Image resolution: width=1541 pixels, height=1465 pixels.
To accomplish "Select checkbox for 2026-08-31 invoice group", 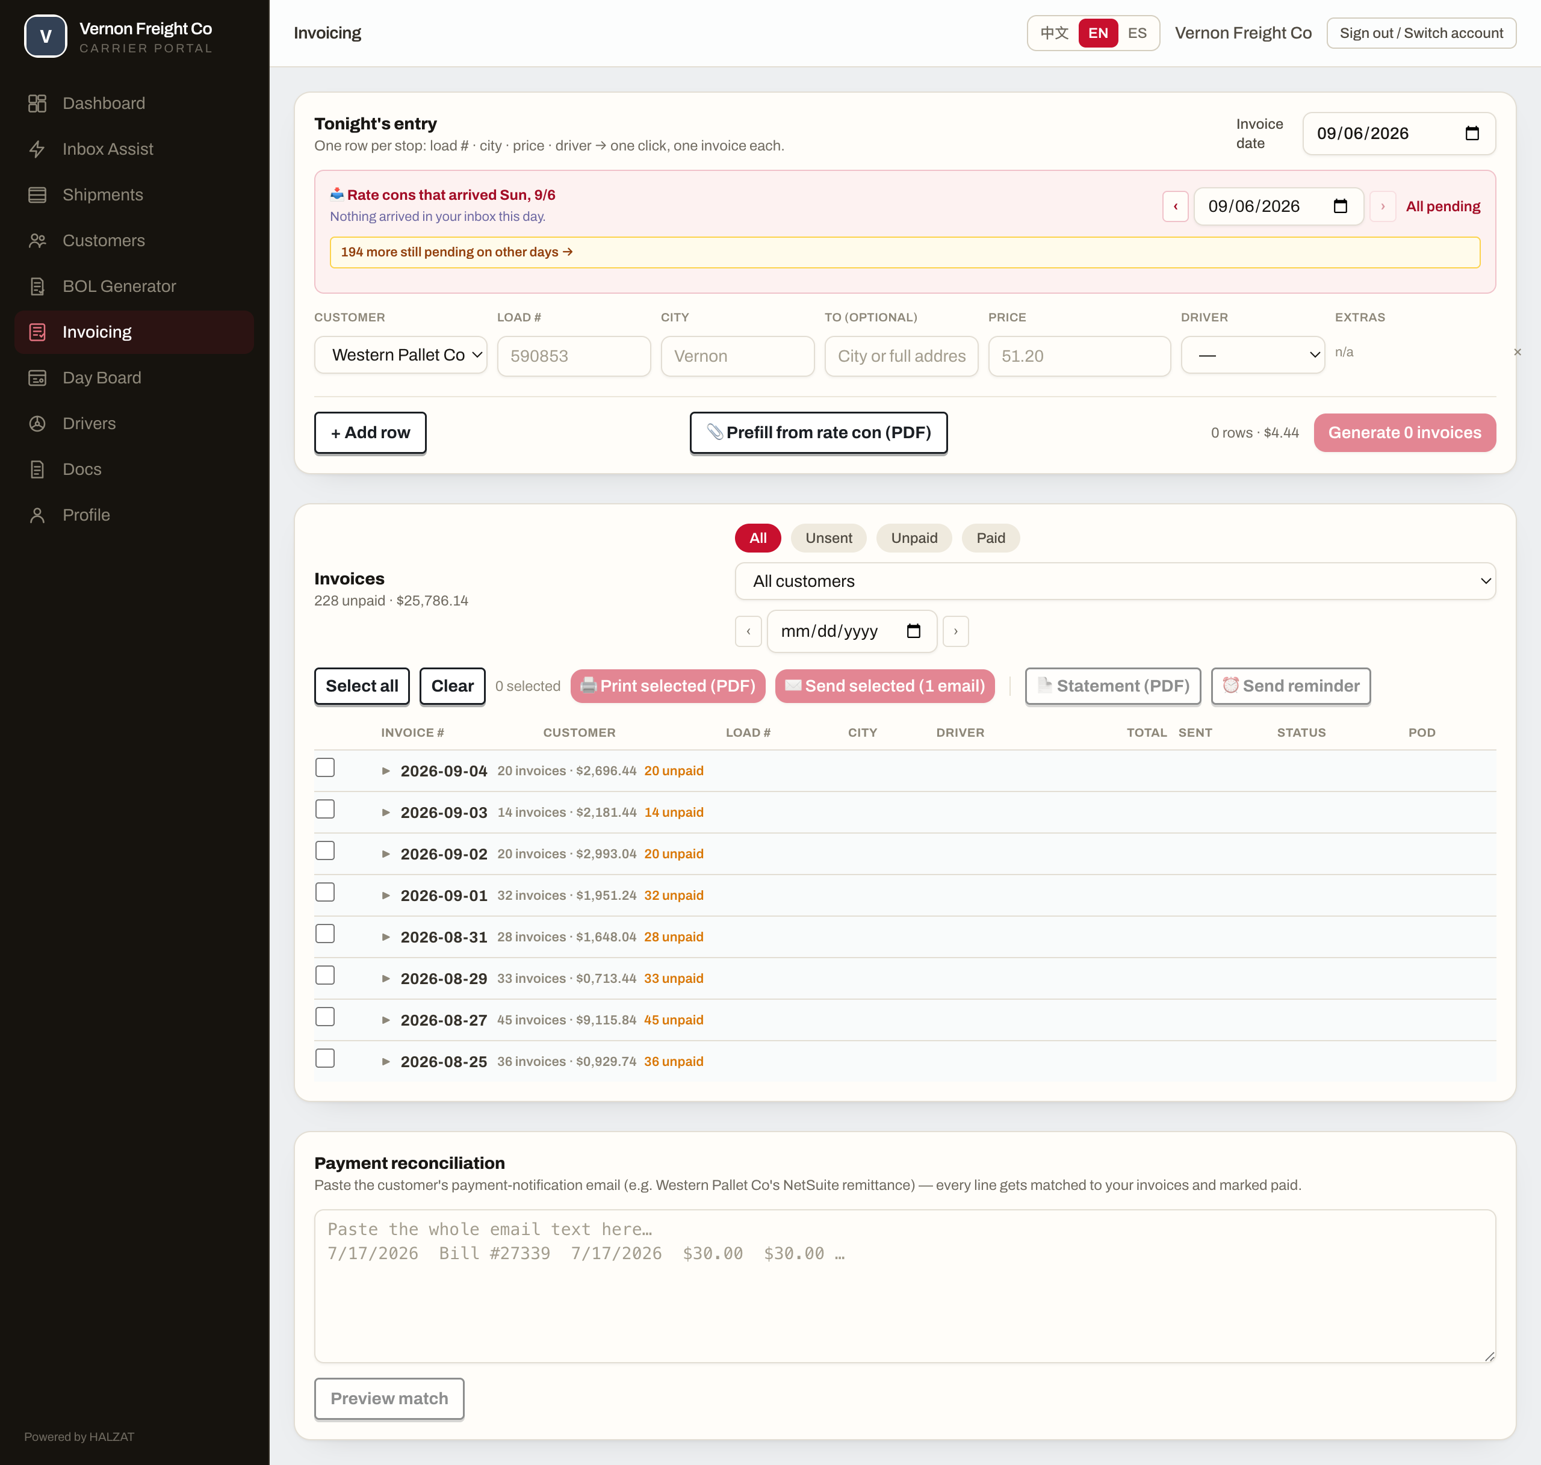I will tap(325, 934).
